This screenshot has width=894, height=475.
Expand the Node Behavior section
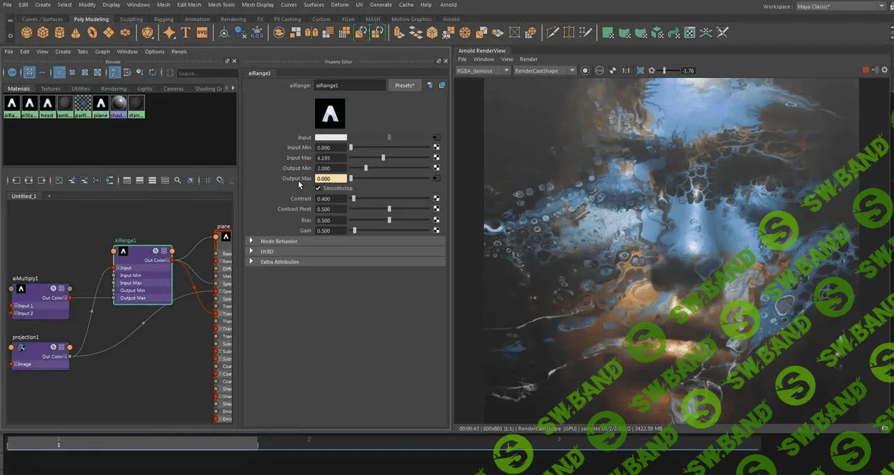coord(279,241)
